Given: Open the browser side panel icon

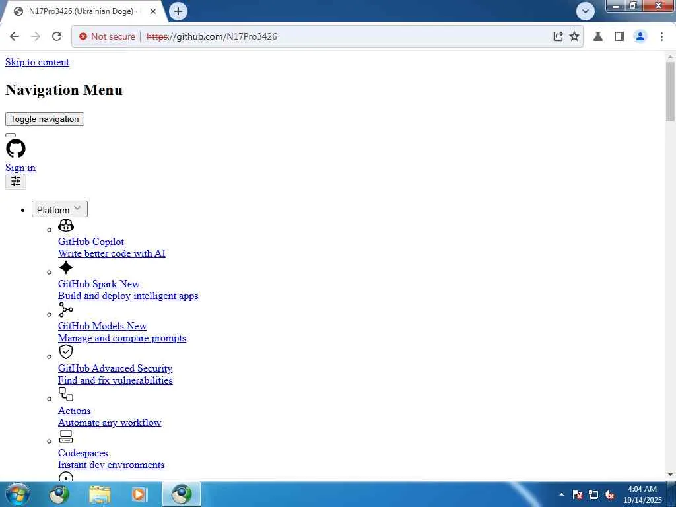Looking at the screenshot, I should [x=619, y=36].
